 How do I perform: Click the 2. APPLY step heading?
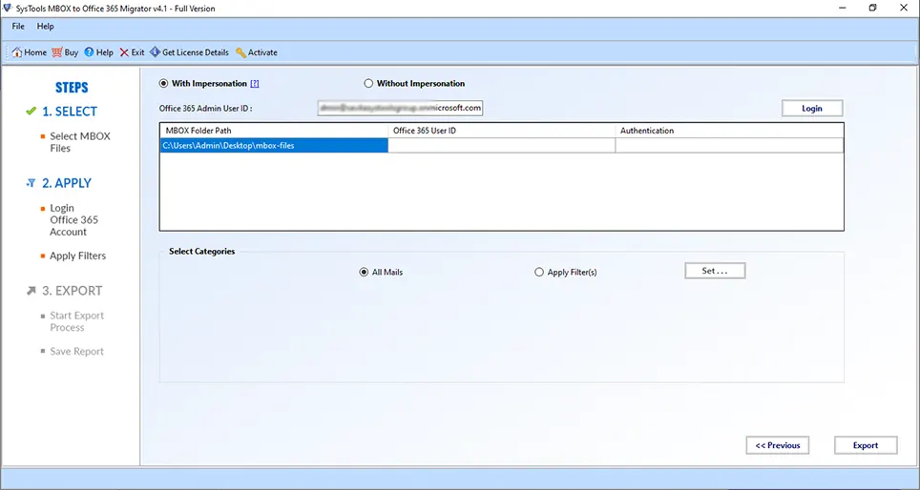[67, 183]
